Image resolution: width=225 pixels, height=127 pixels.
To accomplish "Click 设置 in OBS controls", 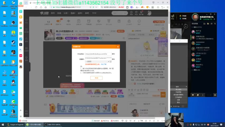I will point(178,100).
